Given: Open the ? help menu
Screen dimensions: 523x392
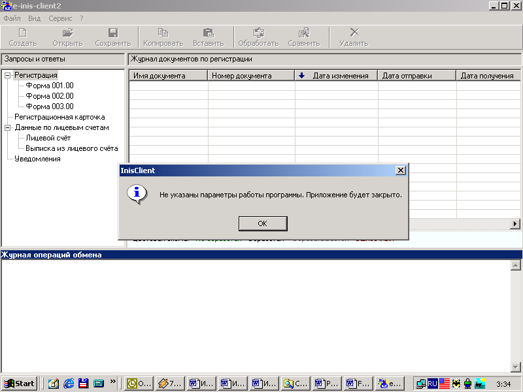Looking at the screenshot, I should [82, 18].
